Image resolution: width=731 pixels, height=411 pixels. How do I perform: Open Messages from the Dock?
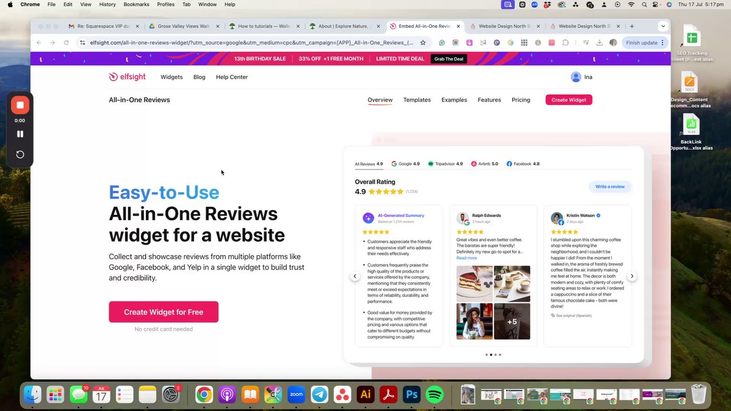click(78, 394)
